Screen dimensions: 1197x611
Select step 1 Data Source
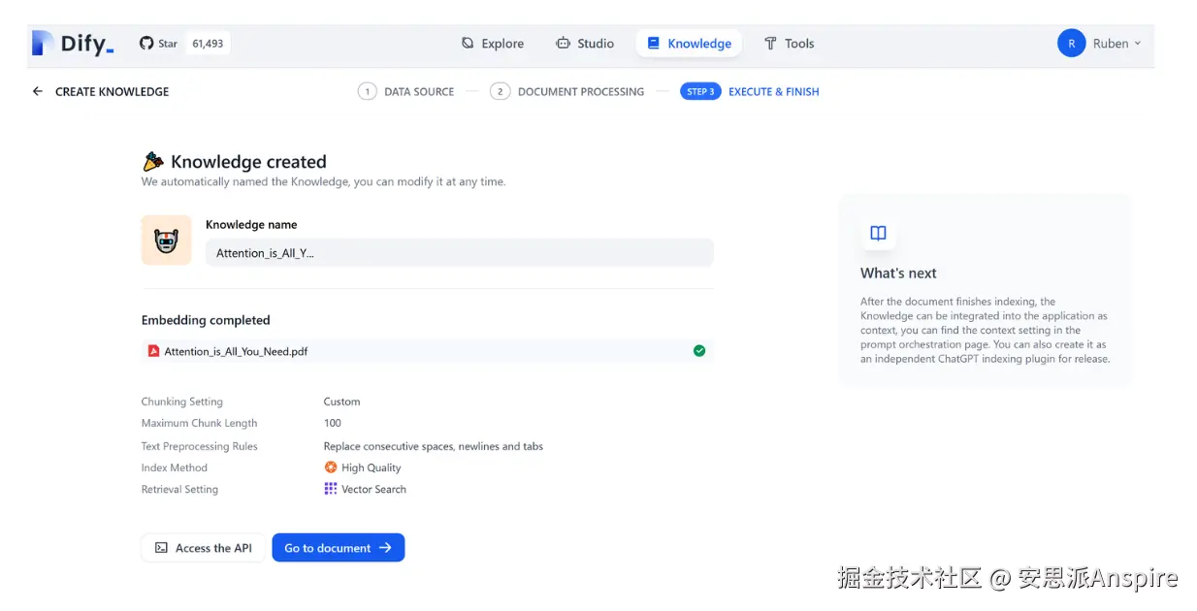tap(405, 92)
